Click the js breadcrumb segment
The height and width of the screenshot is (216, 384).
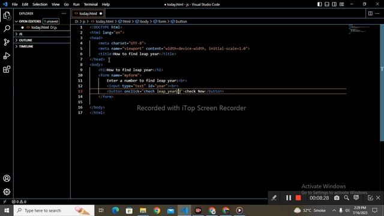84,22
